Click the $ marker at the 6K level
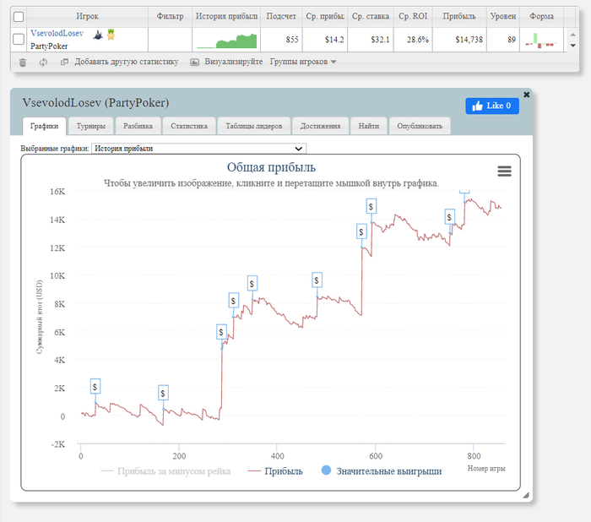The width and height of the screenshot is (591, 522). point(221,332)
